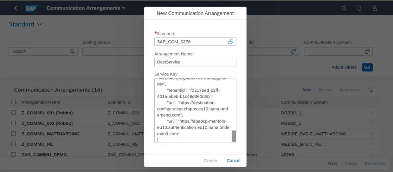This screenshot has height=172, width=393.
Task: Select the Z_COMMU_MATTHARDING row checkbox
Action: 13,134
